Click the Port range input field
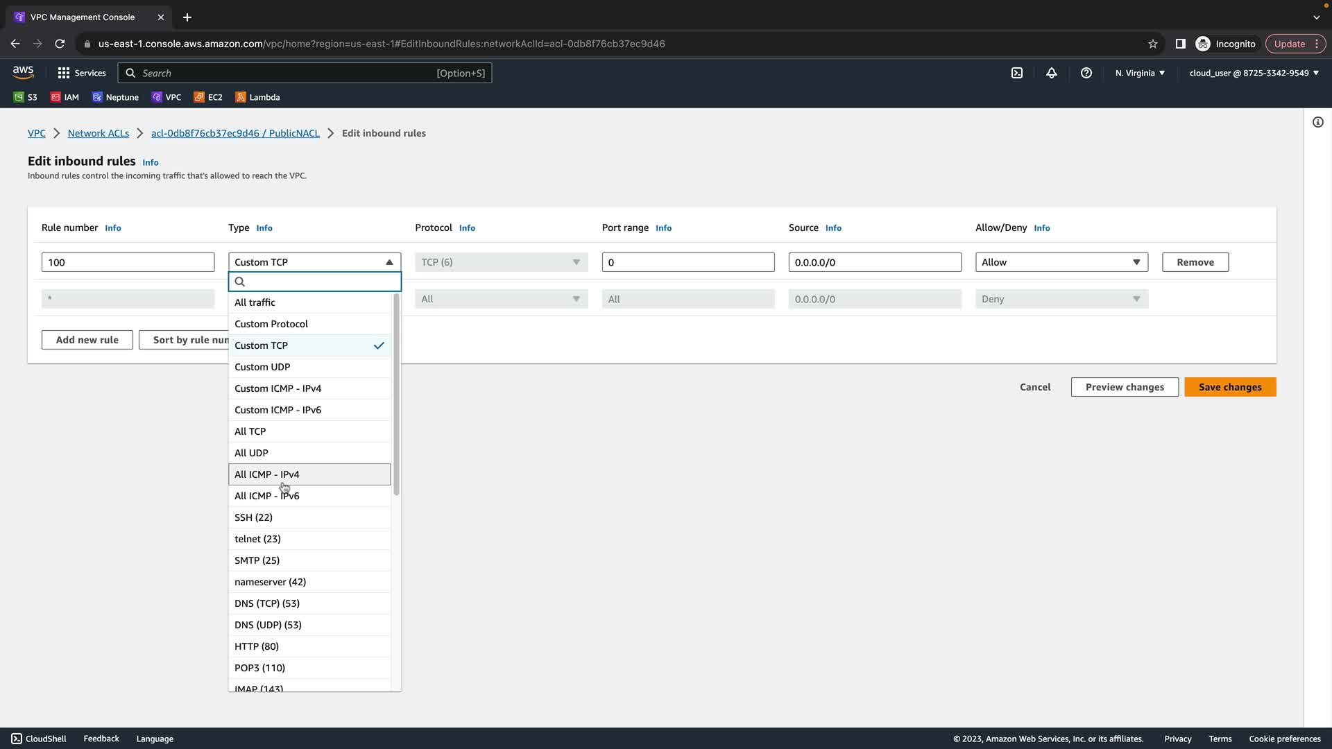1332x749 pixels. [688, 262]
